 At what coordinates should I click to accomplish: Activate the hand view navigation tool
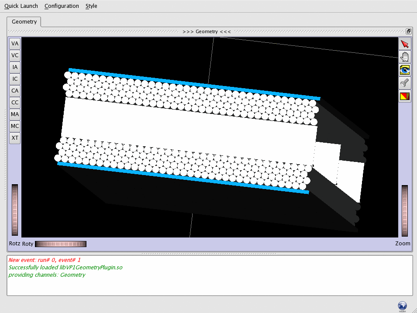point(405,57)
